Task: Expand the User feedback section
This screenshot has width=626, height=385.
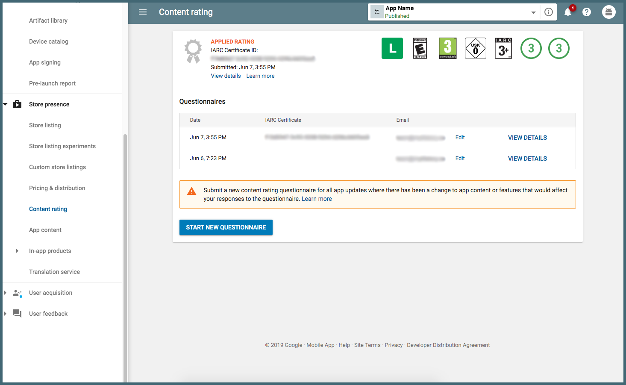Action: point(5,314)
